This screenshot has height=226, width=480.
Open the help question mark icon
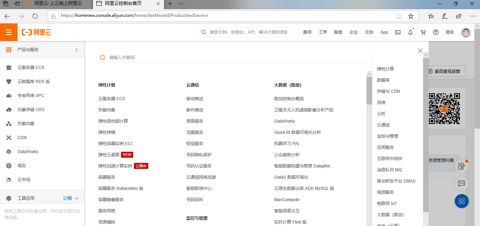point(436,32)
